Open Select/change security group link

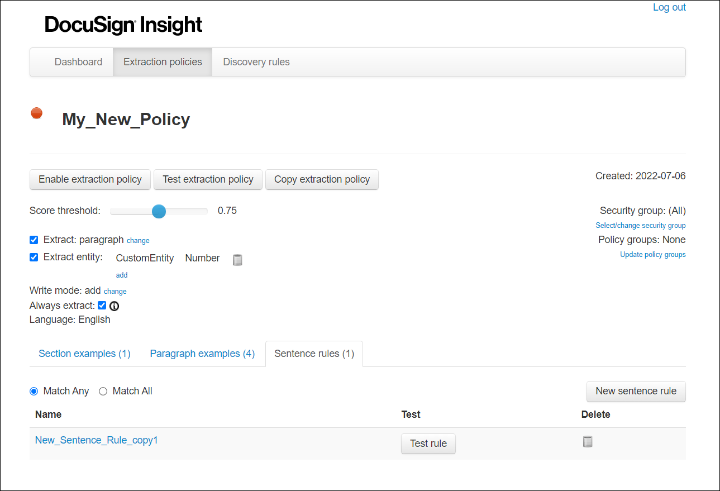coord(641,226)
